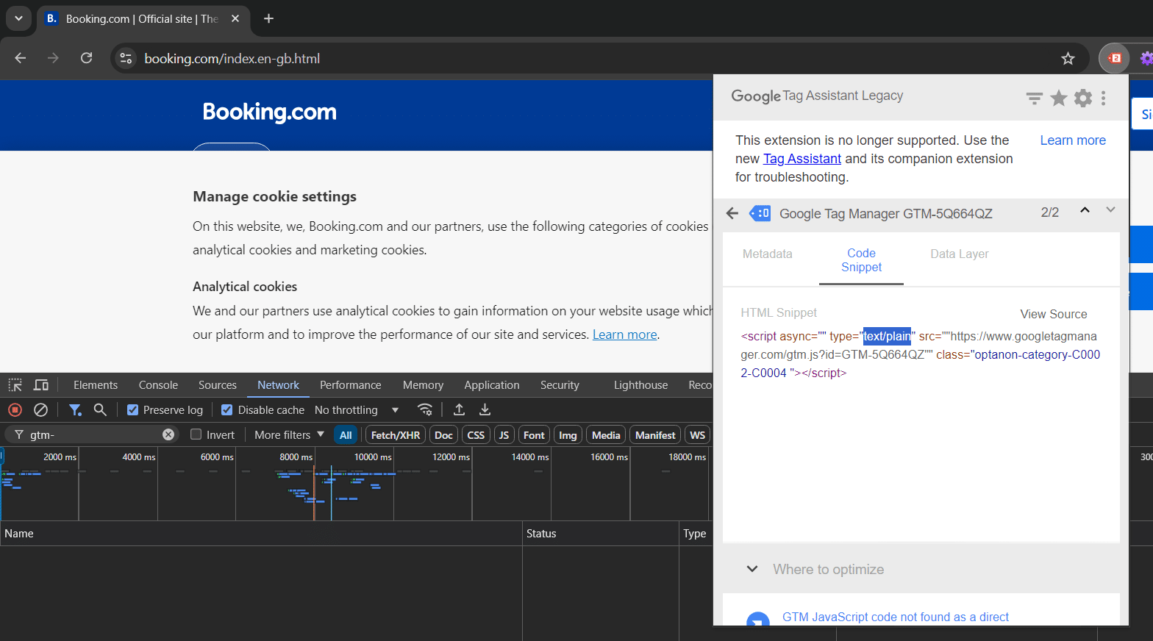Check the Invert filter checkbox
Viewport: 1153px width, 641px height.
(x=196, y=434)
